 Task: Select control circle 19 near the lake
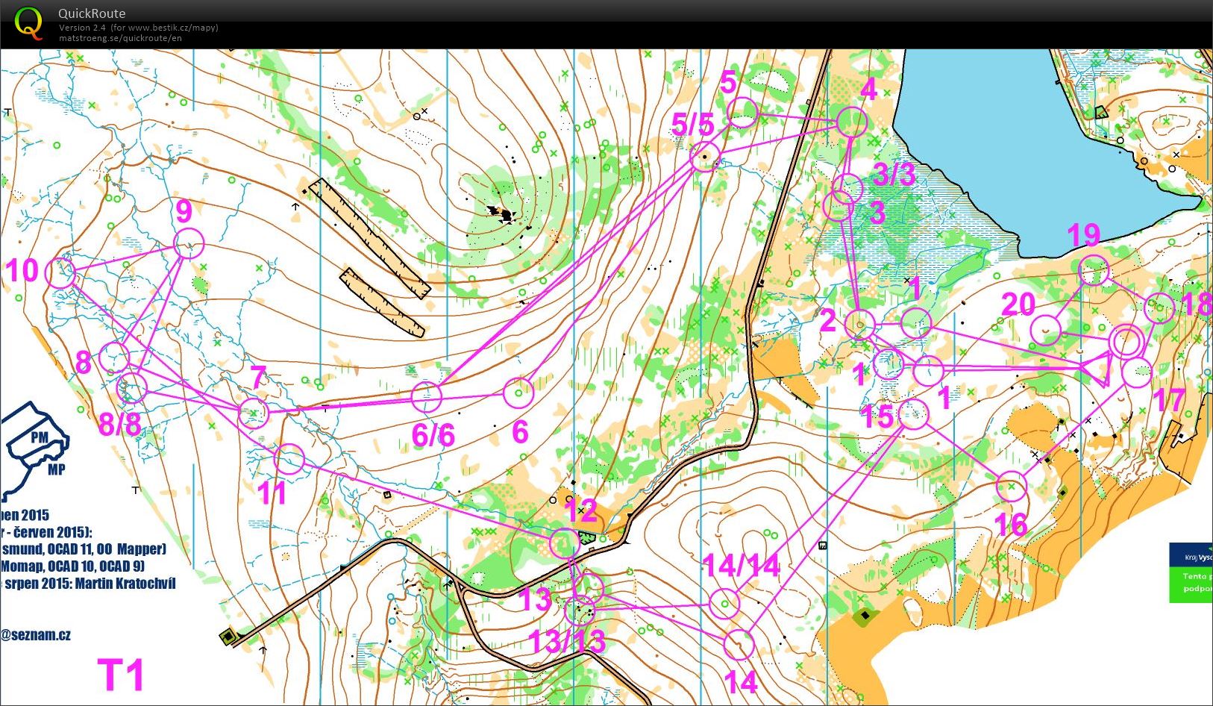(1096, 270)
